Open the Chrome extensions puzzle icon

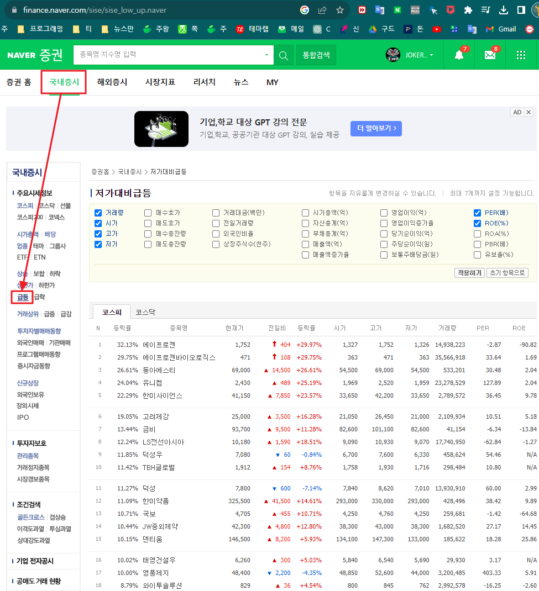click(x=468, y=10)
